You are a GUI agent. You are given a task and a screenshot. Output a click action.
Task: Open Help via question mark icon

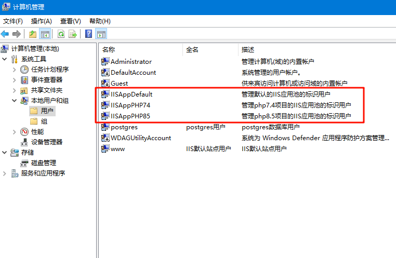point(89,34)
